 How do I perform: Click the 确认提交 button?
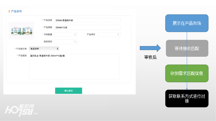69,91
